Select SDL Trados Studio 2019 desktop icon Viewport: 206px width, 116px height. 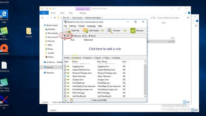[4, 85]
